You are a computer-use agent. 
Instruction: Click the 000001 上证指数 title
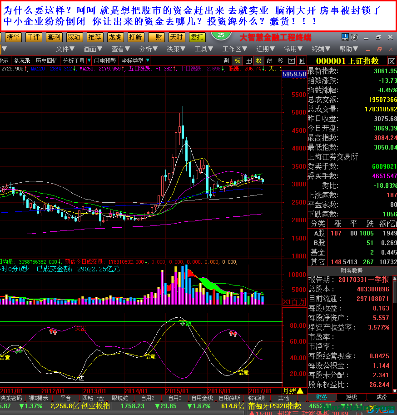click(347, 61)
